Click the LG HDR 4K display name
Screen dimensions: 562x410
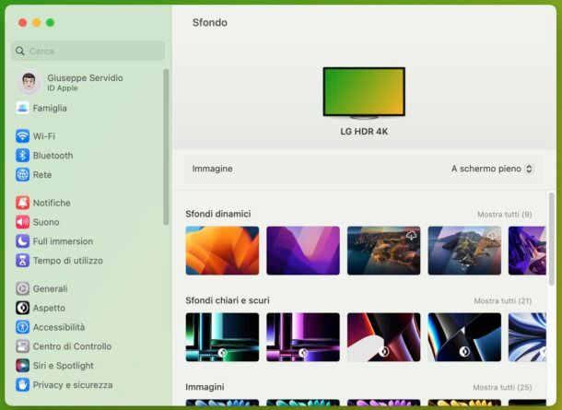click(364, 132)
